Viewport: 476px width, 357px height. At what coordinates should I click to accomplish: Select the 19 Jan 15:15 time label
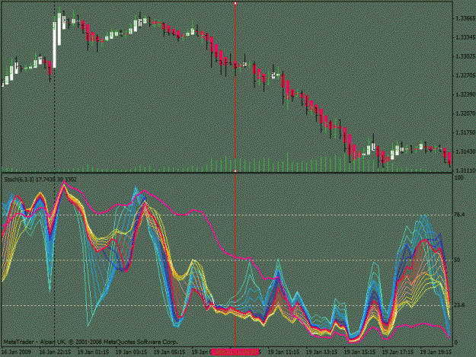359,352
